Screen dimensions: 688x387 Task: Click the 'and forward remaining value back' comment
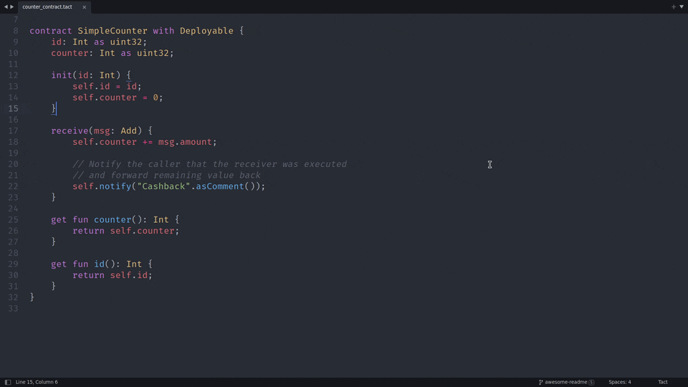pyautogui.click(x=166, y=175)
